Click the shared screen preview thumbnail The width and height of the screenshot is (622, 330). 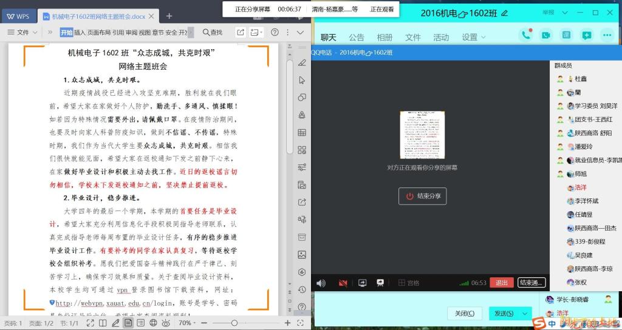[x=422, y=135]
